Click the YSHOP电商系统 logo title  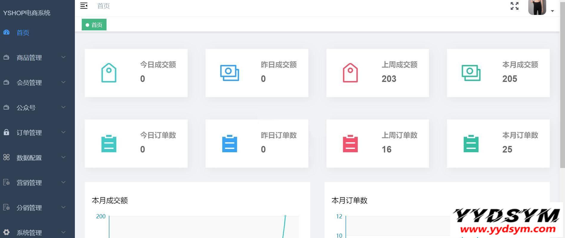coord(27,13)
